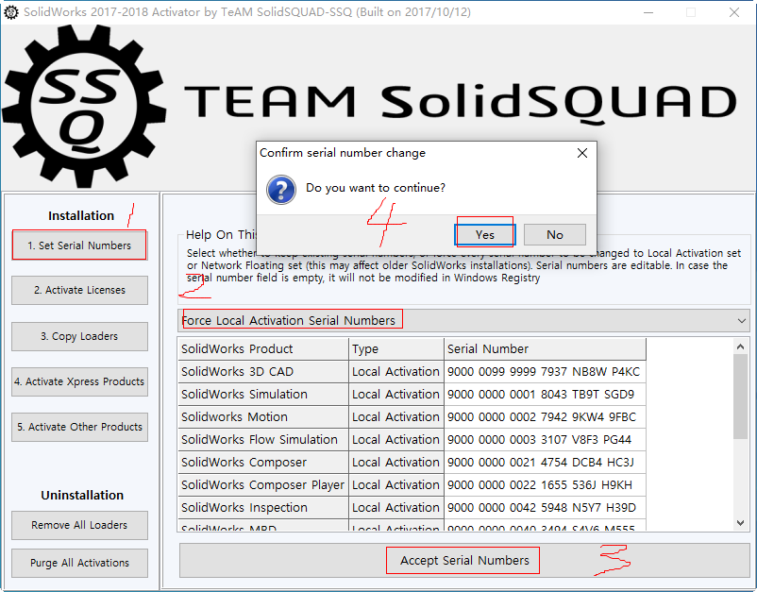The width and height of the screenshot is (757, 592).
Task: Click Local Activation type for SolidWorks 3D CAD
Action: (x=395, y=372)
